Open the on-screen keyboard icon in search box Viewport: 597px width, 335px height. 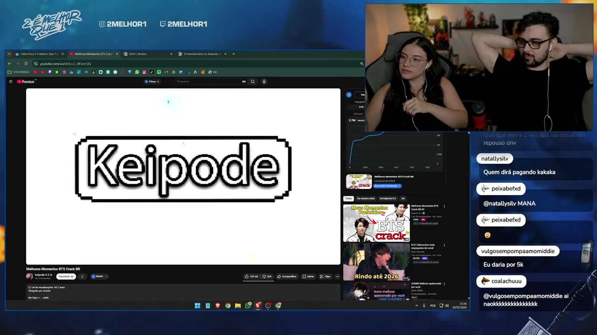[x=243, y=81]
